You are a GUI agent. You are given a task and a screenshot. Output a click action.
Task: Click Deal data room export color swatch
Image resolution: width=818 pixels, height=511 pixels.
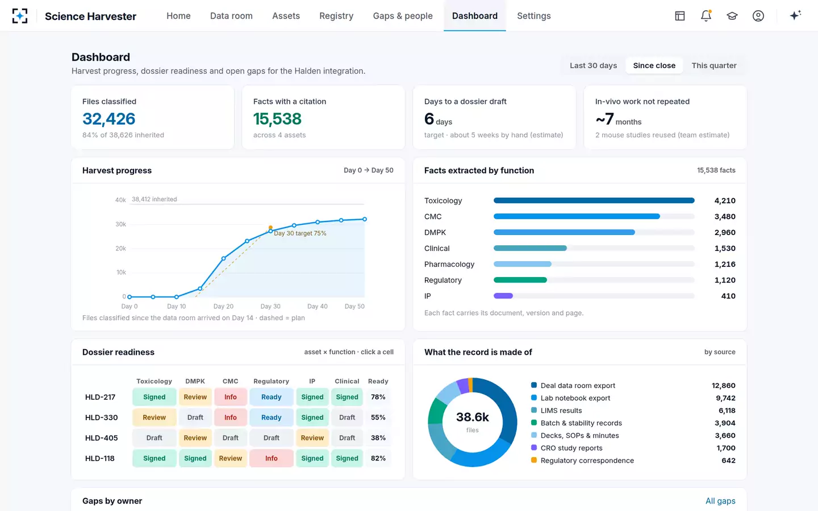click(534, 385)
